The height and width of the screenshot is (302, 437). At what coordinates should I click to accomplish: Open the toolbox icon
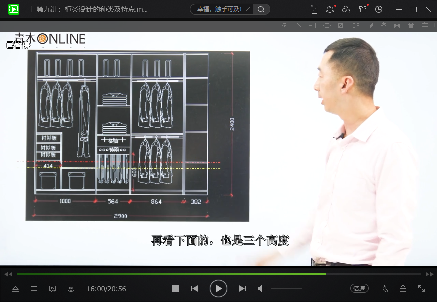pos(403,288)
